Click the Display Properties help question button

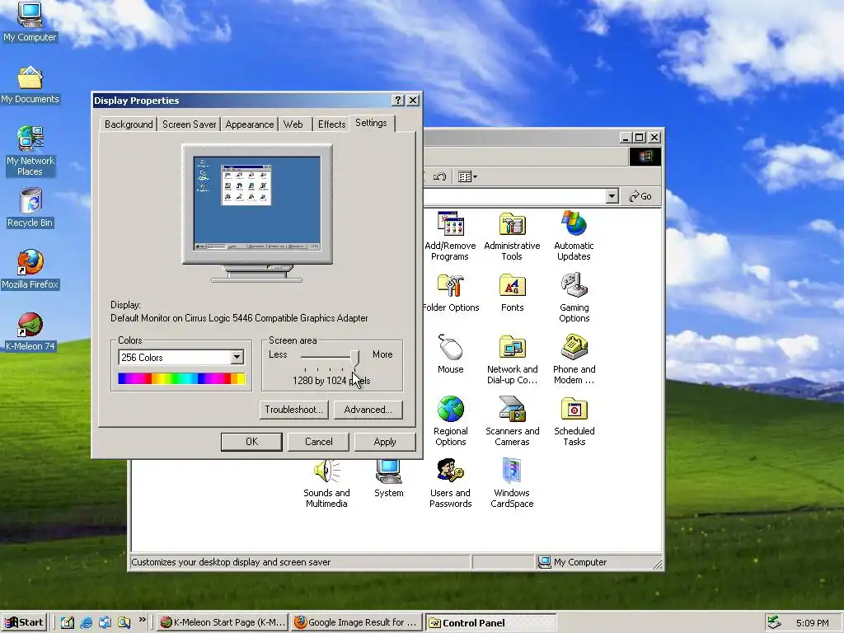[x=398, y=100]
